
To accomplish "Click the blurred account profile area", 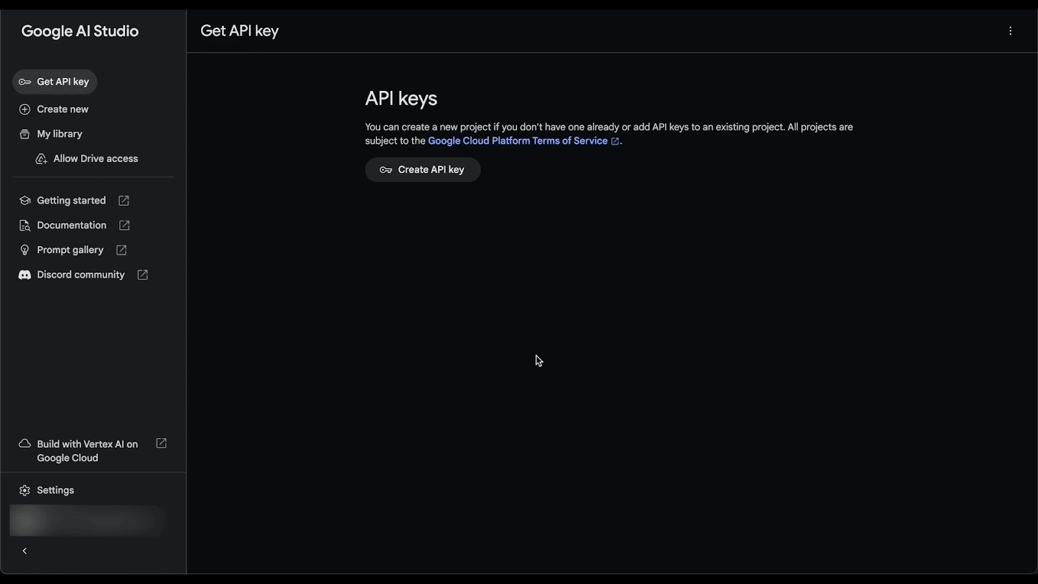I will (x=88, y=521).
